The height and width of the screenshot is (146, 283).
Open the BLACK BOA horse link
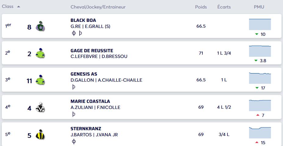[x=83, y=20]
